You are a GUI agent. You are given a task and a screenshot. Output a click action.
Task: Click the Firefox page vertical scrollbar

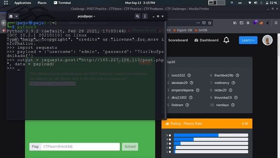(279, 96)
